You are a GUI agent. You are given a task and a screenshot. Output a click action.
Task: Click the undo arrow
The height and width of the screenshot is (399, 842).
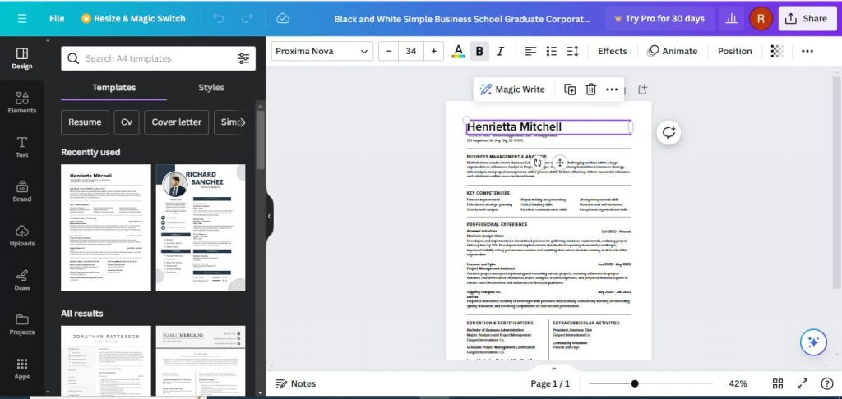[218, 18]
